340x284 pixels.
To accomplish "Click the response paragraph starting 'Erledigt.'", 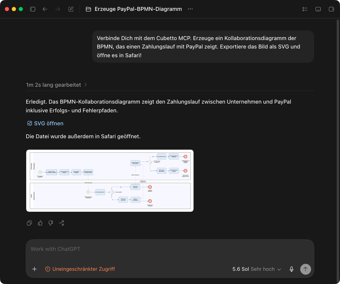I will (159, 106).
